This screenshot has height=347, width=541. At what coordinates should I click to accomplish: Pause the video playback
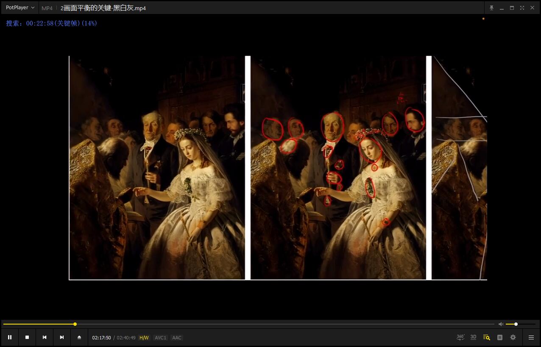10,337
